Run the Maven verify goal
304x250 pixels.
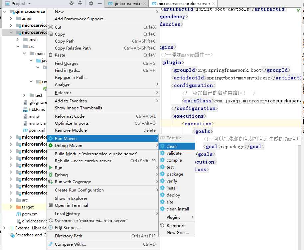177,181
